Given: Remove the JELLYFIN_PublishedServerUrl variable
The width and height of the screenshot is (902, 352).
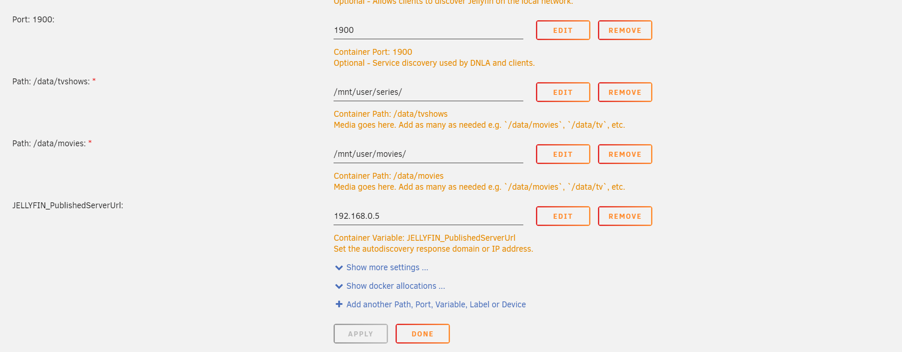Looking at the screenshot, I should tap(625, 216).
